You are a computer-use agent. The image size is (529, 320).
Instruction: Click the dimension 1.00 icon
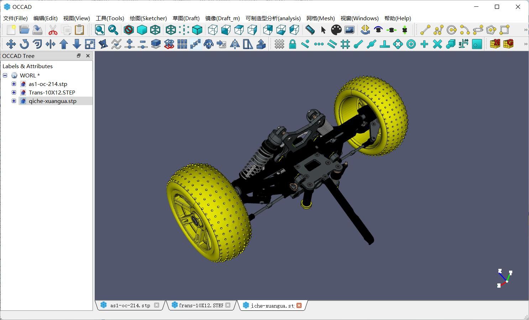coord(463,44)
